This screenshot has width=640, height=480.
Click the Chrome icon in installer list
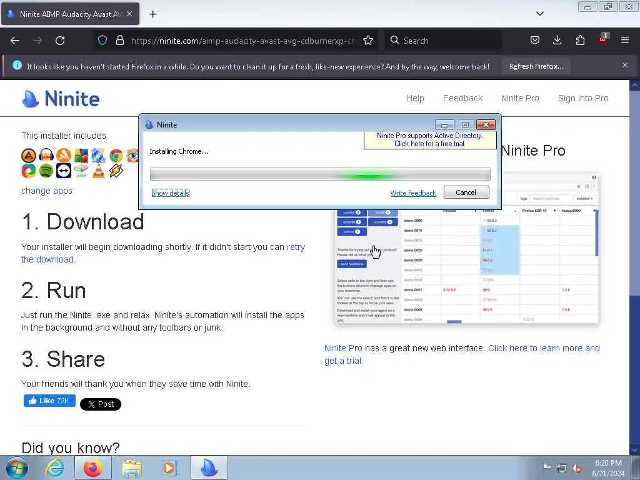click(116, 156)
